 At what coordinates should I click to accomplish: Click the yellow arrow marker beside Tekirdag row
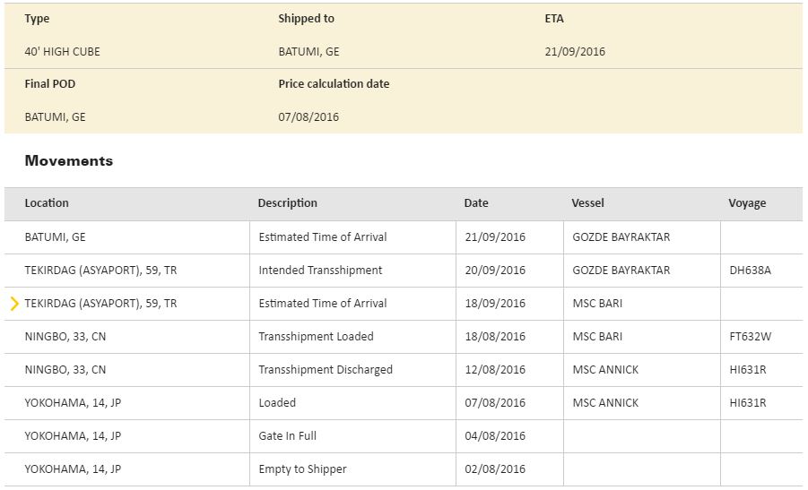tap(14, 304)
